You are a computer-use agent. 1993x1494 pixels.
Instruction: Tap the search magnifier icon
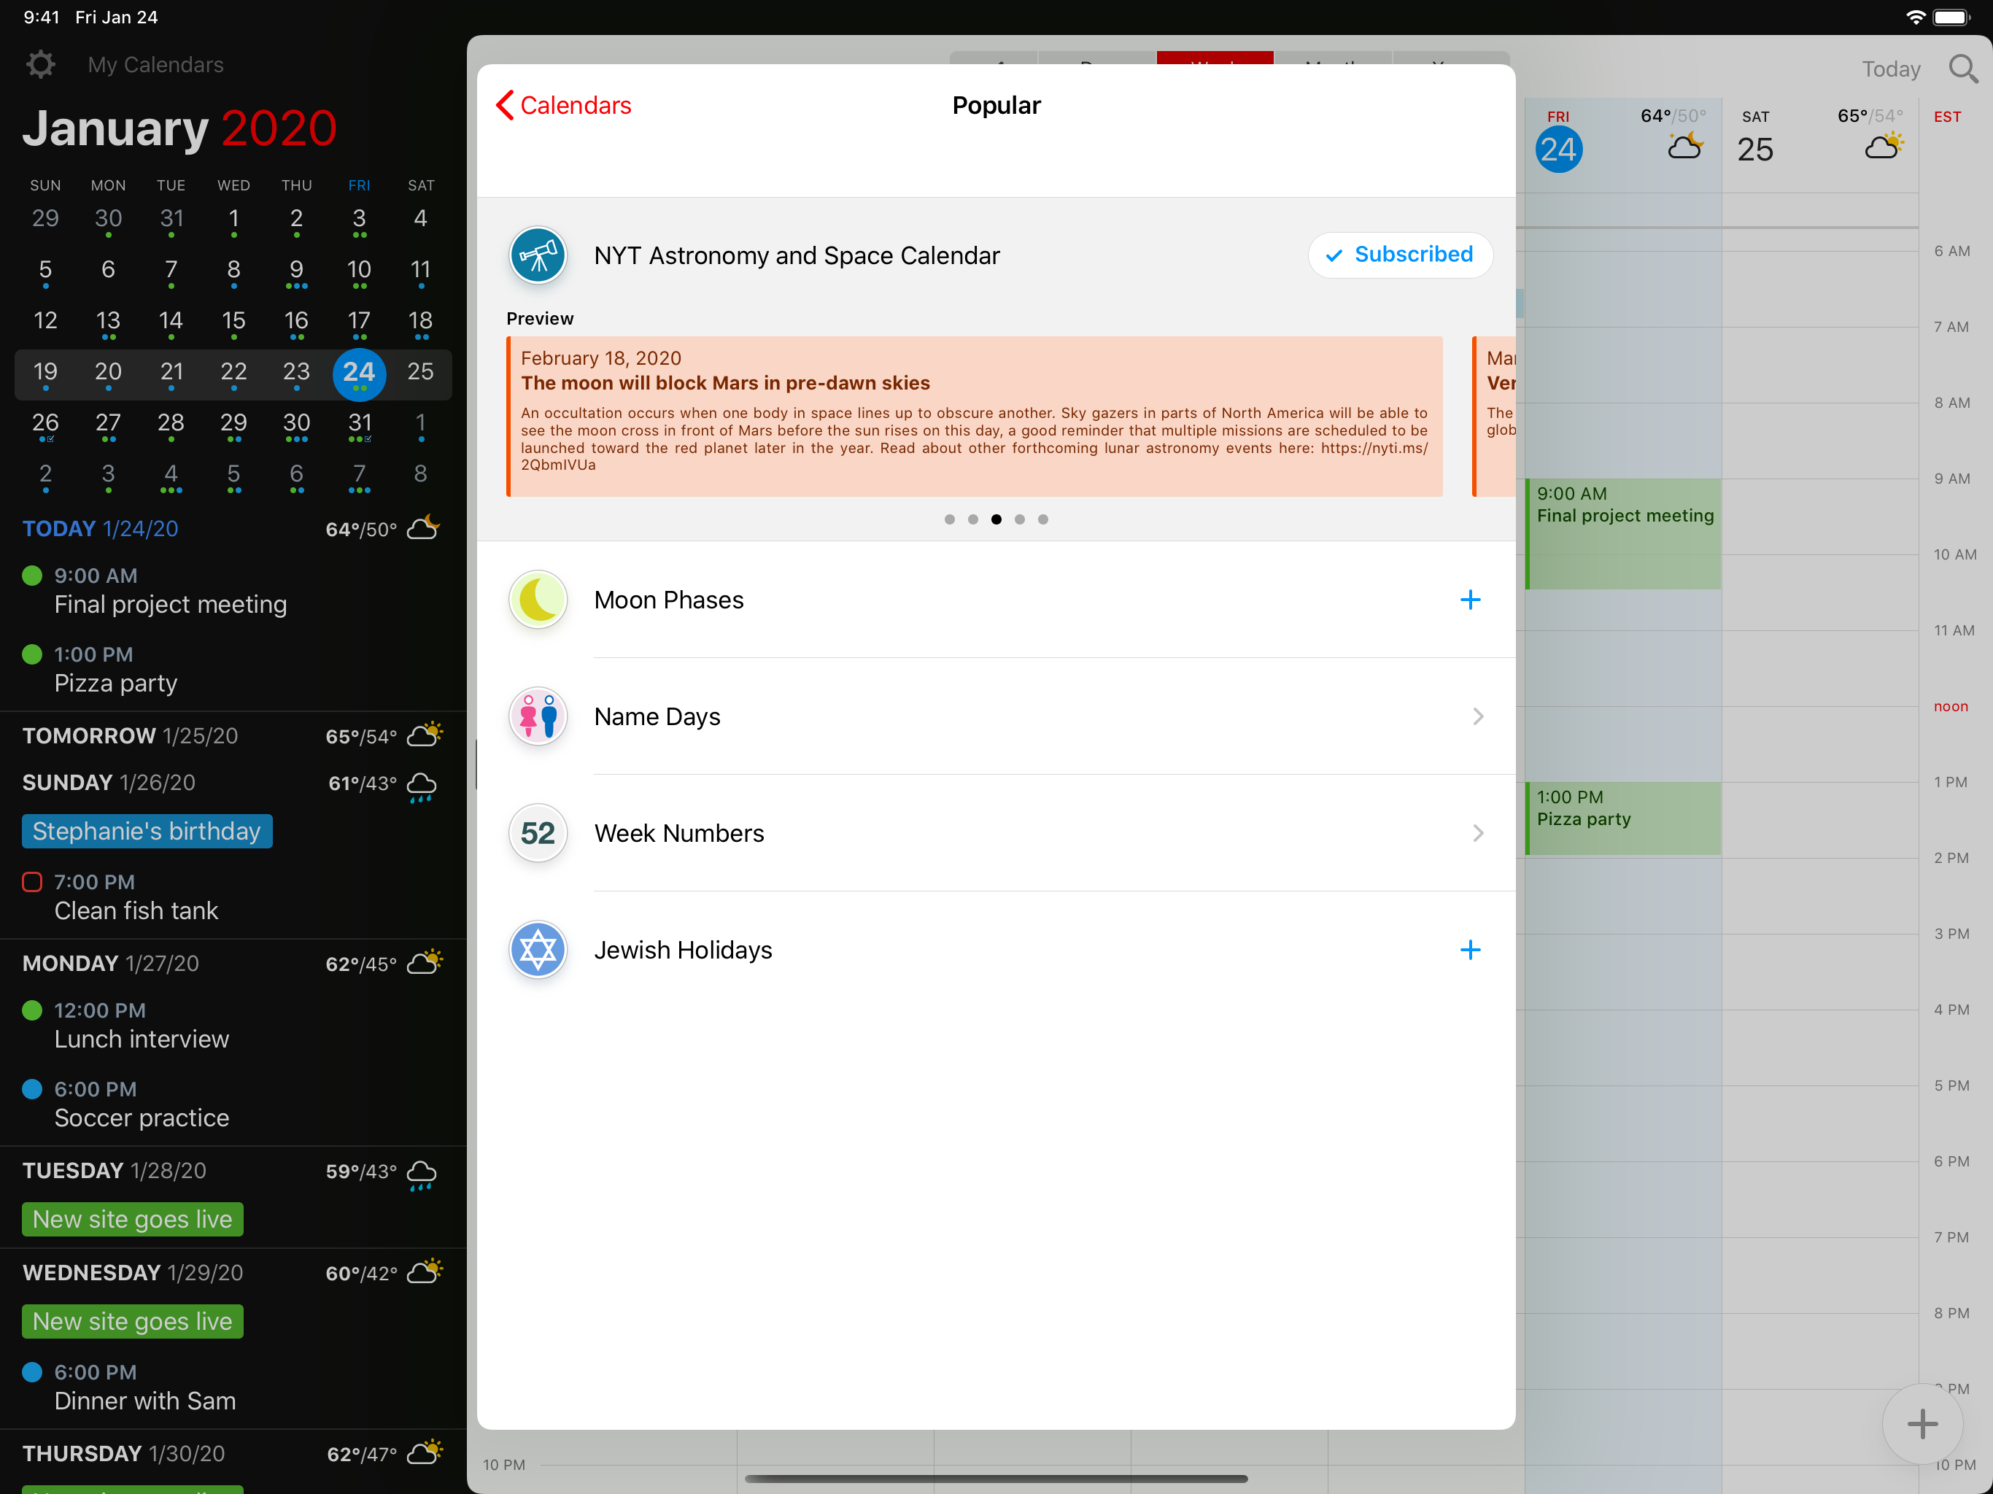(x=1962, y=69)
